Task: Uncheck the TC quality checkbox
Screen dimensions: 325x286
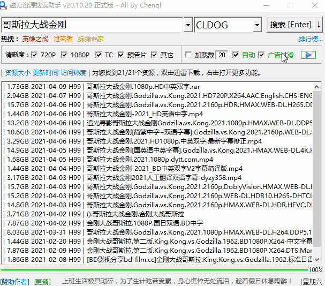Action: [x=99, y=55]
